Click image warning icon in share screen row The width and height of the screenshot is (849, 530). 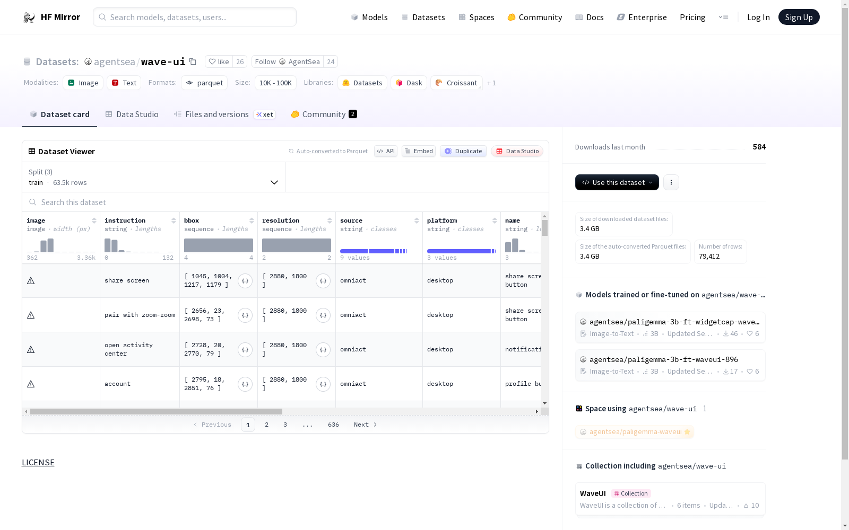pos(31,281)
